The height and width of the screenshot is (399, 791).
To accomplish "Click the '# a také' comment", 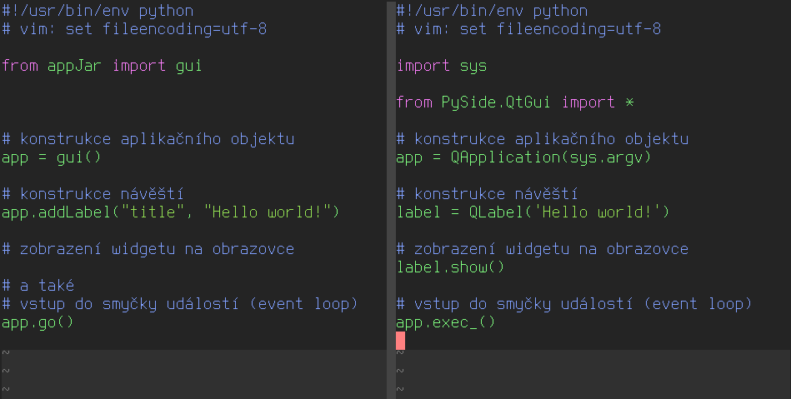I will [38, 286].
